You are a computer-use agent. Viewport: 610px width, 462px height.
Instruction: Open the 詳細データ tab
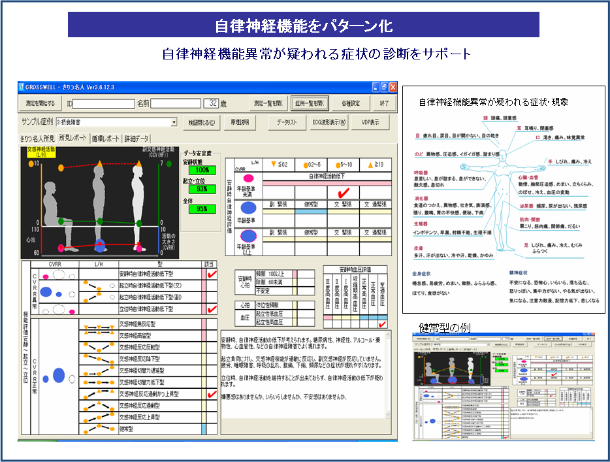tap(138, 139)
